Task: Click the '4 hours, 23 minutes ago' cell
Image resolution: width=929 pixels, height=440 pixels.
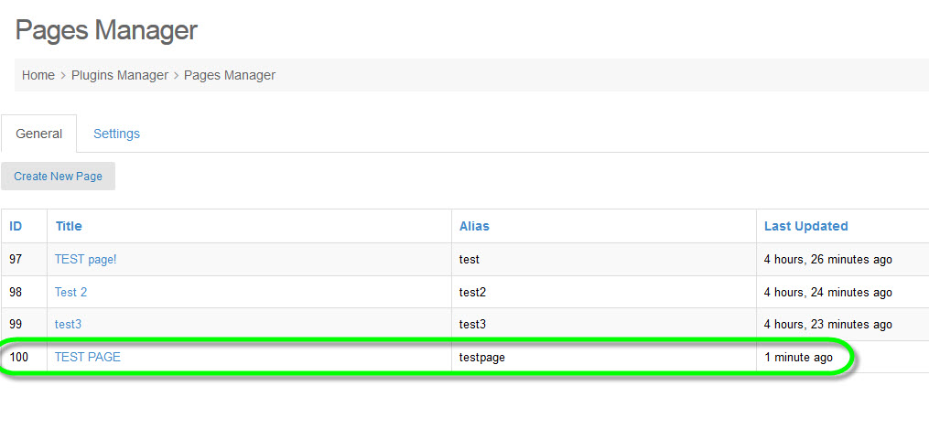Action: coord(827,325)
